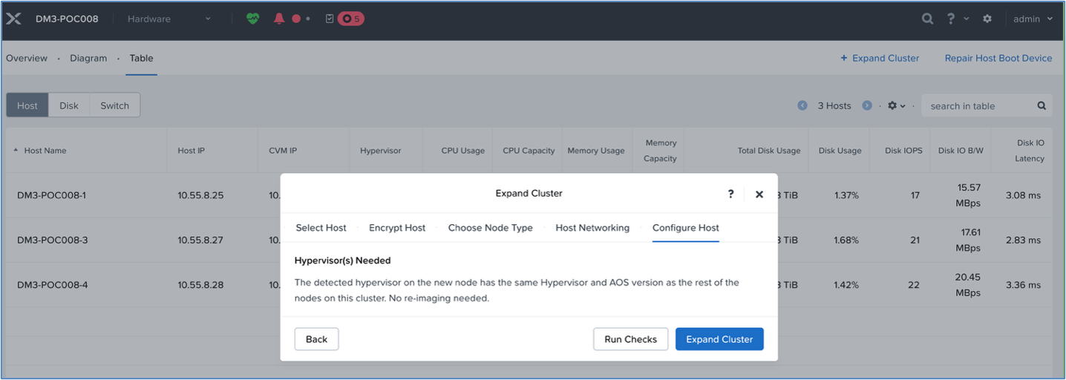Open the tasks indicator showing 5
This screenshot has height=380, width=1066.
[350, 19]
